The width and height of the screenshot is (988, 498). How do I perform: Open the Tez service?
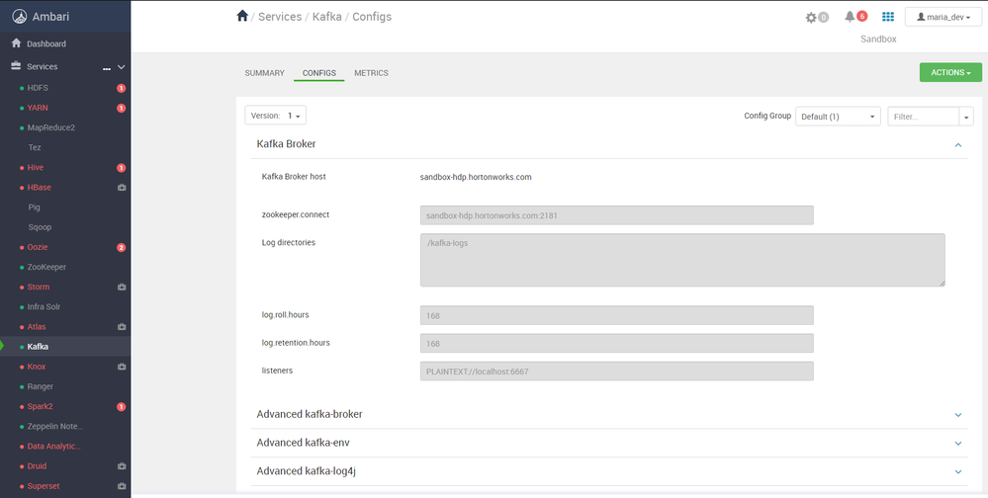35,147
